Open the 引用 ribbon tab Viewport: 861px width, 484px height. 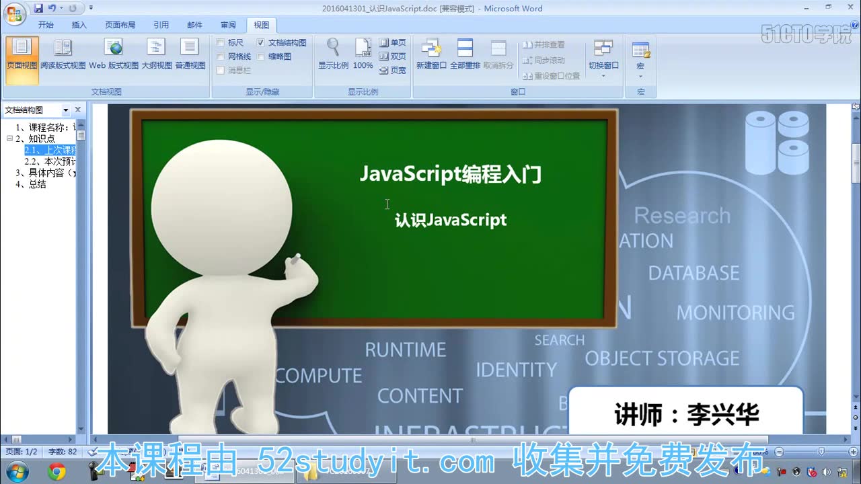click(x=161, y=25)
